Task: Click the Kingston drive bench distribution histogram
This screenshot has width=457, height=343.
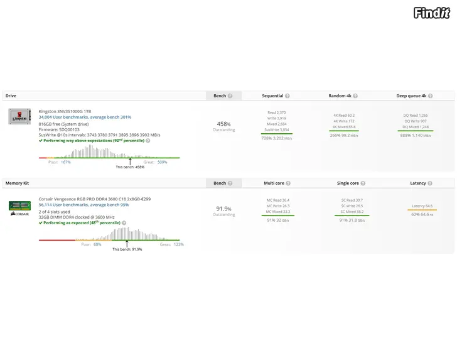Action: [x=109, y=151]
